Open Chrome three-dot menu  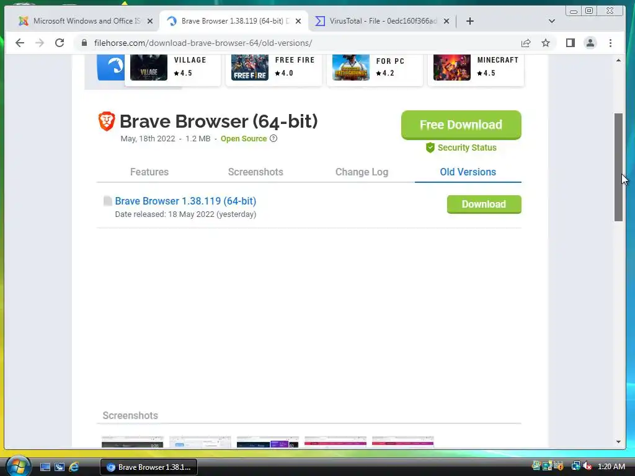610,43
